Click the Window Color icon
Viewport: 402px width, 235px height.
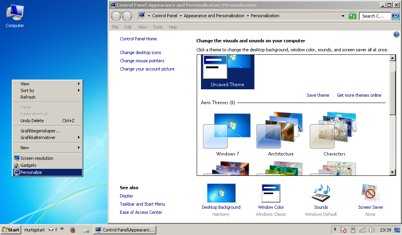pos(271,193)
